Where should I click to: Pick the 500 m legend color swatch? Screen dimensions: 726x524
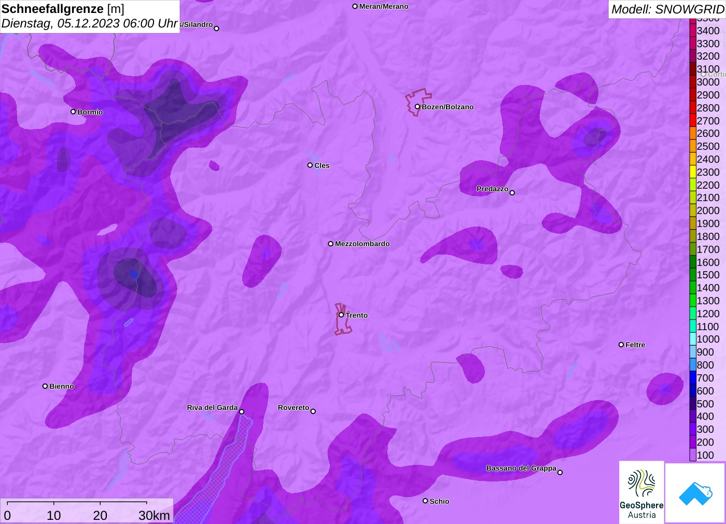pos(693,404)
